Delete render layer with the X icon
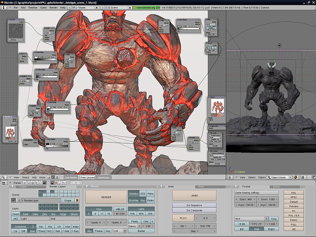The image size is (316, 237). (77, 200)
